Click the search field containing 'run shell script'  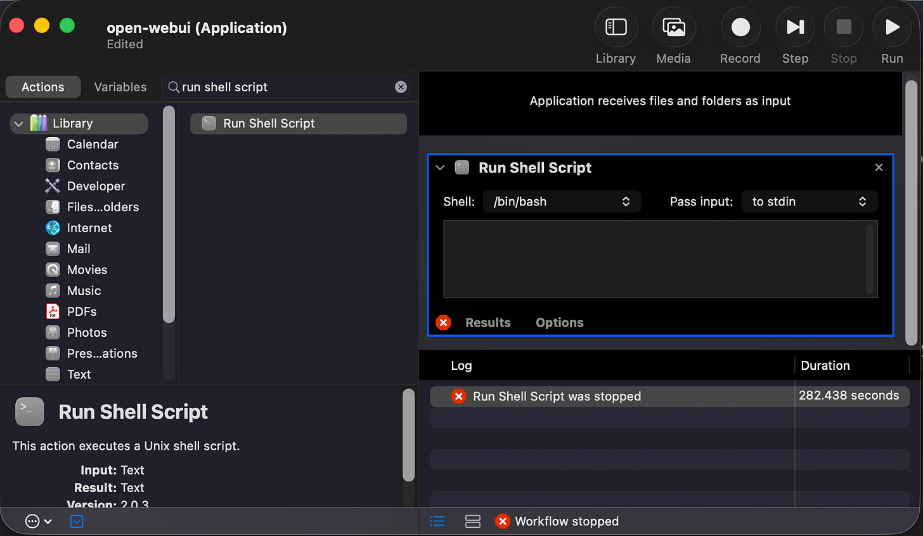coord(286,87)
